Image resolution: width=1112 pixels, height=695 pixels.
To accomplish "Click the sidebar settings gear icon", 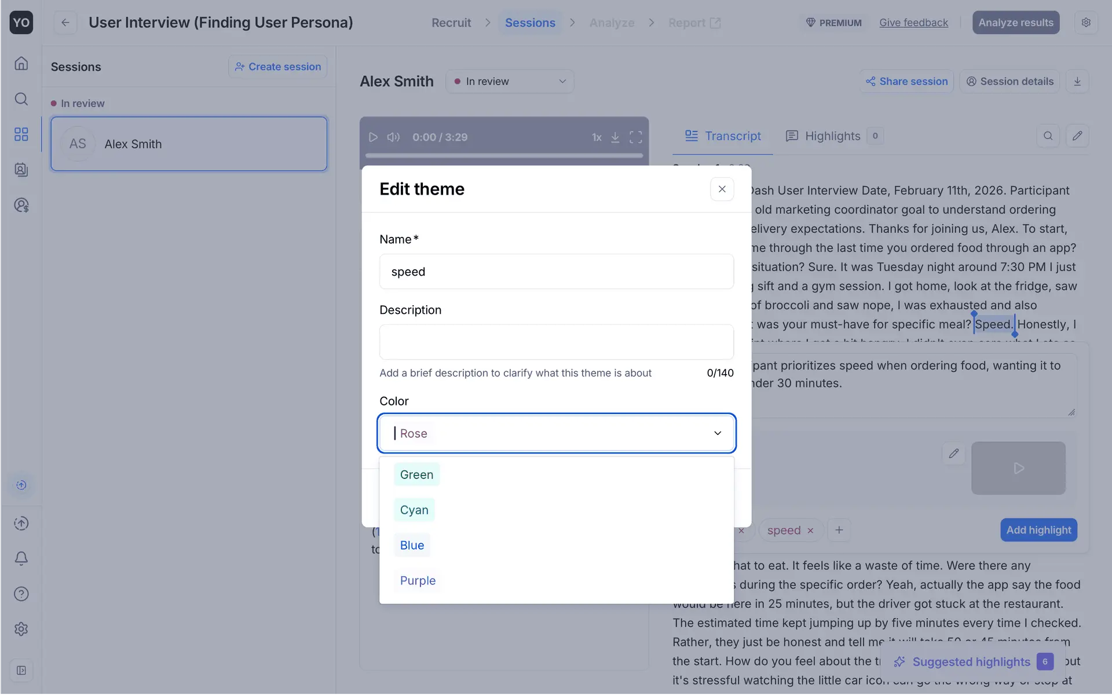I will (21, 629).
